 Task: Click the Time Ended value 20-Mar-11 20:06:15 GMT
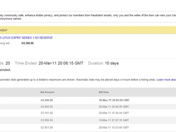[x=61, y=63]
